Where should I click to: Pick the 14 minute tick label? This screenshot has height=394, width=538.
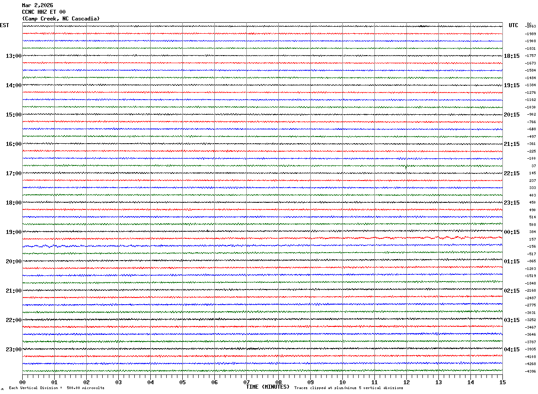[x=470, y=382]
